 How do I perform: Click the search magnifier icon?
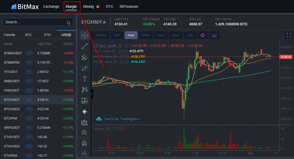[69, 23]
